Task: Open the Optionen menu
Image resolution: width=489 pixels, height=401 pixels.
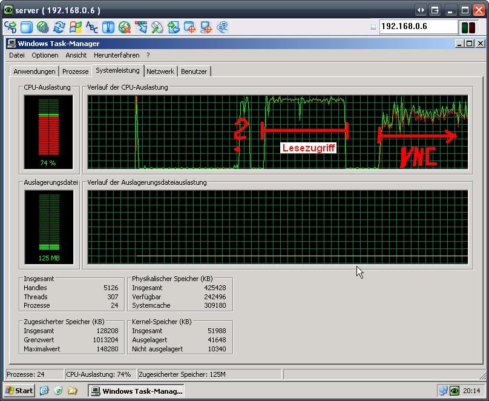Action: 45,55
